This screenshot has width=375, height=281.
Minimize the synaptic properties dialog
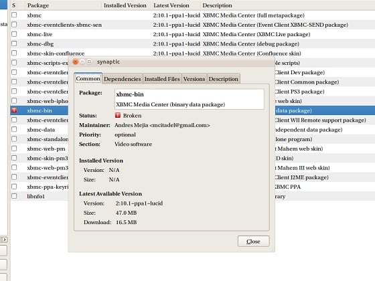(x=82, y=62)
